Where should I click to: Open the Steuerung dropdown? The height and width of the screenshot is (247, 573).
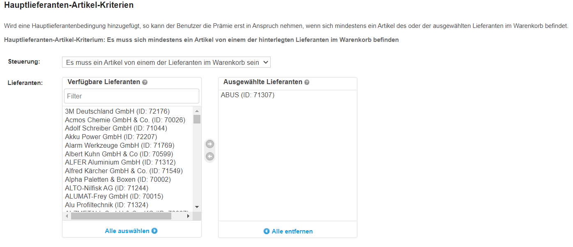[166, 62]
